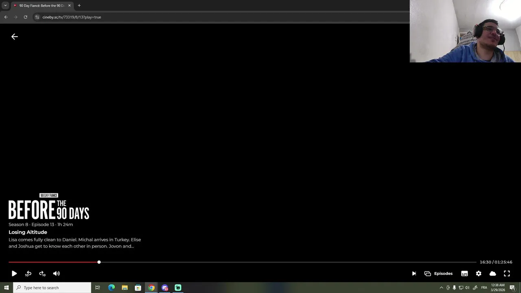Open a new browser tab

point(79,6)
